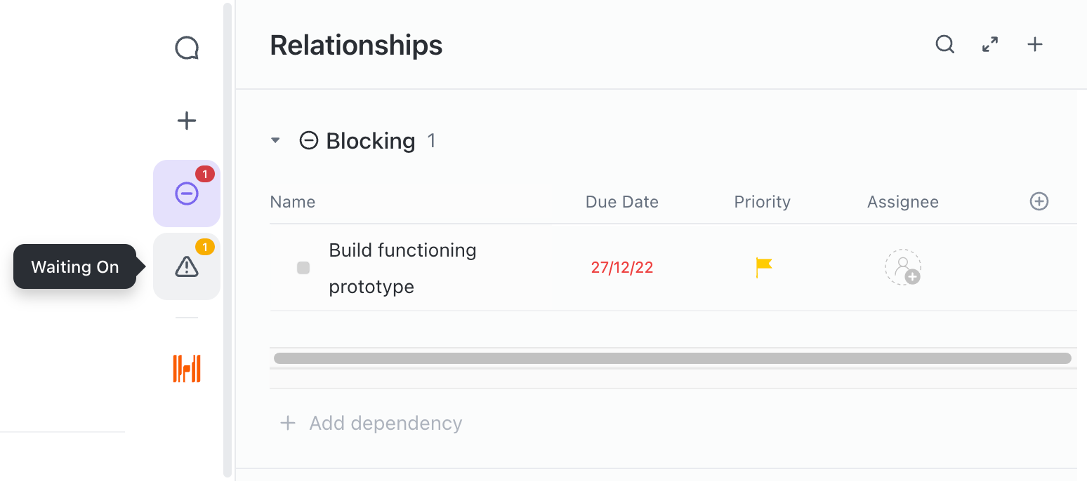Select the Blocking sidebar icon with red badge

[x=186, y=193]
